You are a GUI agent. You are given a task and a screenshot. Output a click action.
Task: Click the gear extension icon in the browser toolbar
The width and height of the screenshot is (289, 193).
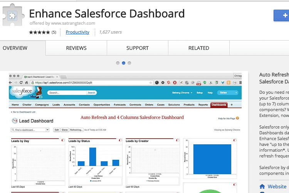click(x=163, y=83)
